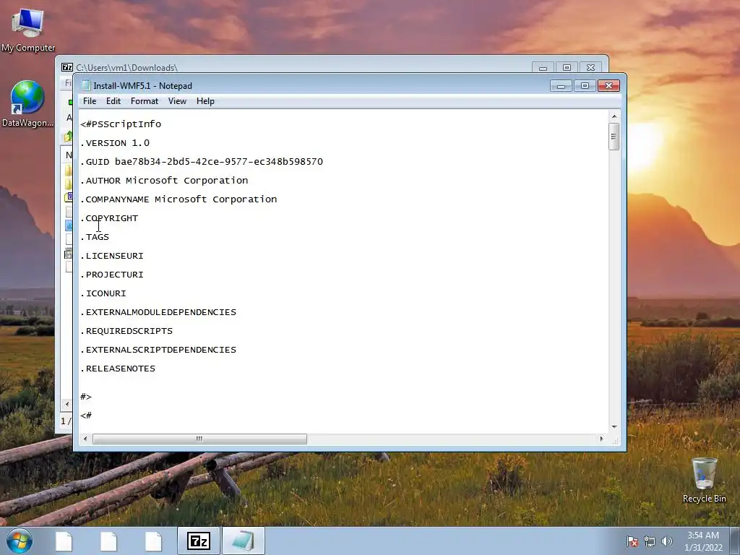Click the '.EXTERNALMODULEDEPENDENCIES' line

pyautogui.click(x=158, y=312)
